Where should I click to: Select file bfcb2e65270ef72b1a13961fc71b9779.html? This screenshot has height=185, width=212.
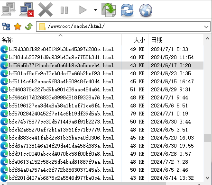pyautogui.click(x=61, y=130)
